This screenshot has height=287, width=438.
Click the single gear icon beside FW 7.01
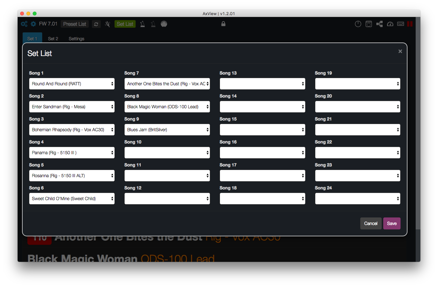click(x=33, y=24)
